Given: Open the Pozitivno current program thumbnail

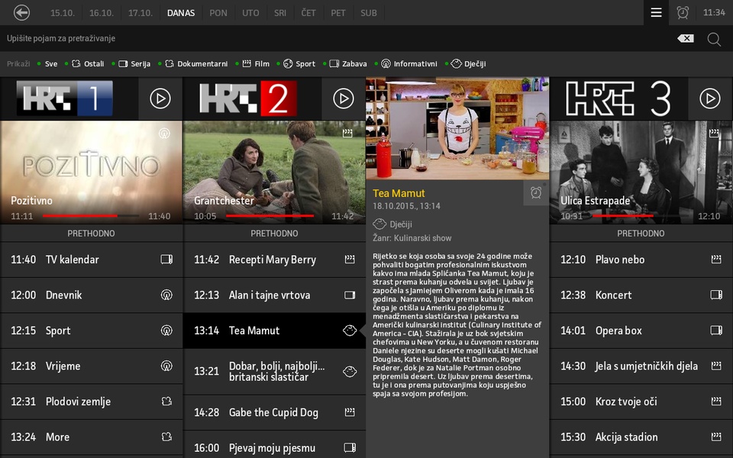Looking at the screenshot, I should pos(91,172).
